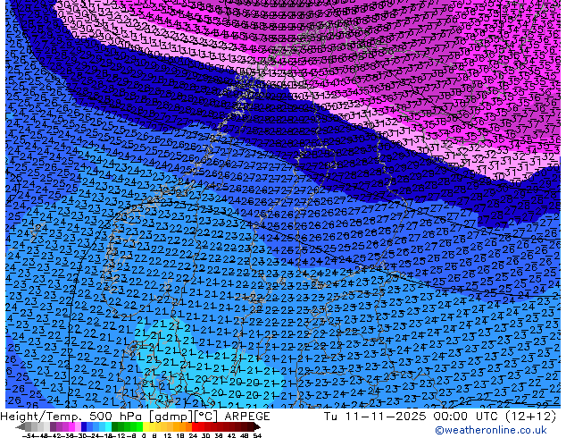The height and width of the screenshot is (438, 566).
Task: Click the '(12+12)' forecast step text
Action: tap(530, 417)
